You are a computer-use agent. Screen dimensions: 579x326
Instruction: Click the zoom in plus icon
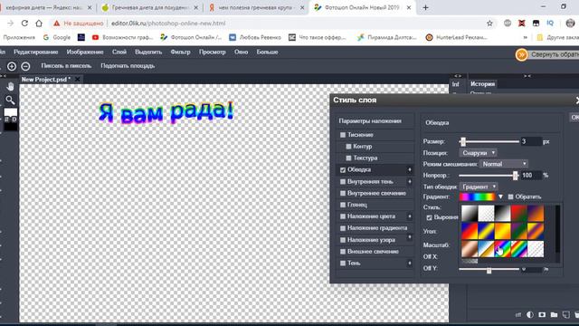tap(12, 66)
